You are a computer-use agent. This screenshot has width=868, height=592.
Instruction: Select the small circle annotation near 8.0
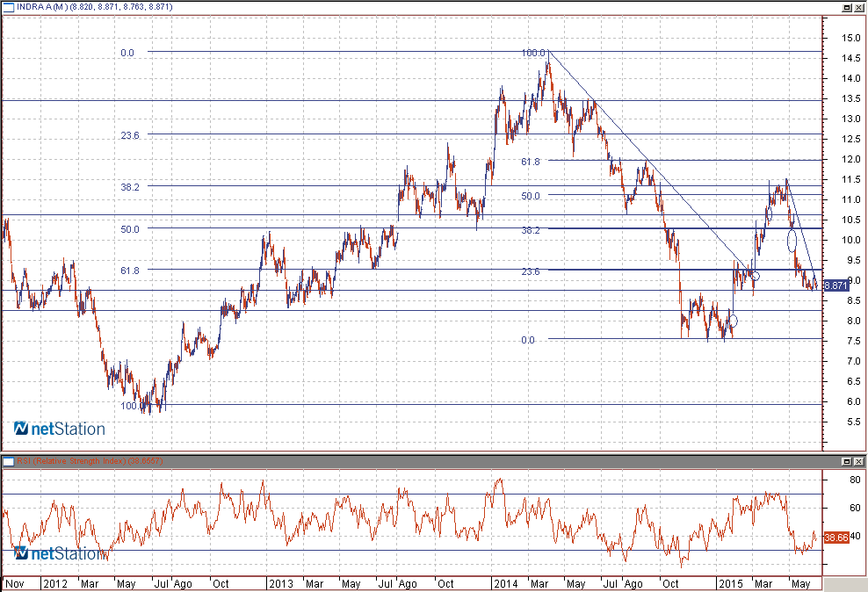pyautogui.click(x=733, y=321)
